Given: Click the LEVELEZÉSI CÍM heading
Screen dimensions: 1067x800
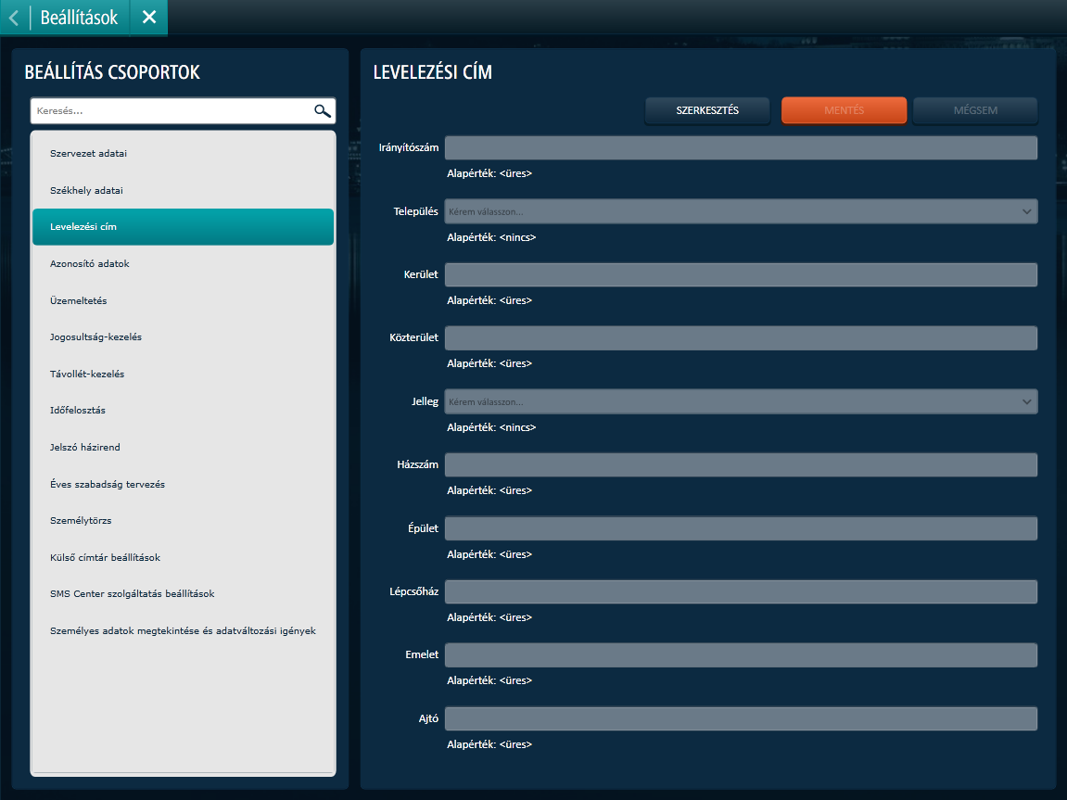Looking at the screenshot, I should pos(433,72).
